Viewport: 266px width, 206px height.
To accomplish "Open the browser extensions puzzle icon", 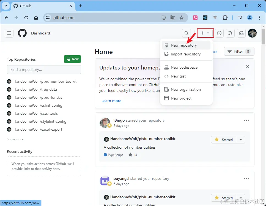I will coord(225,18).
